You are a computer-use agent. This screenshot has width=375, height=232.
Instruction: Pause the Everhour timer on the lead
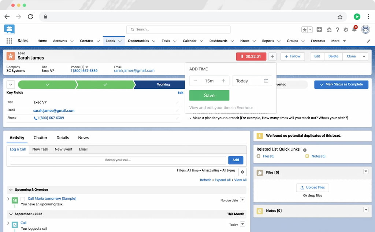pos(241,56)
